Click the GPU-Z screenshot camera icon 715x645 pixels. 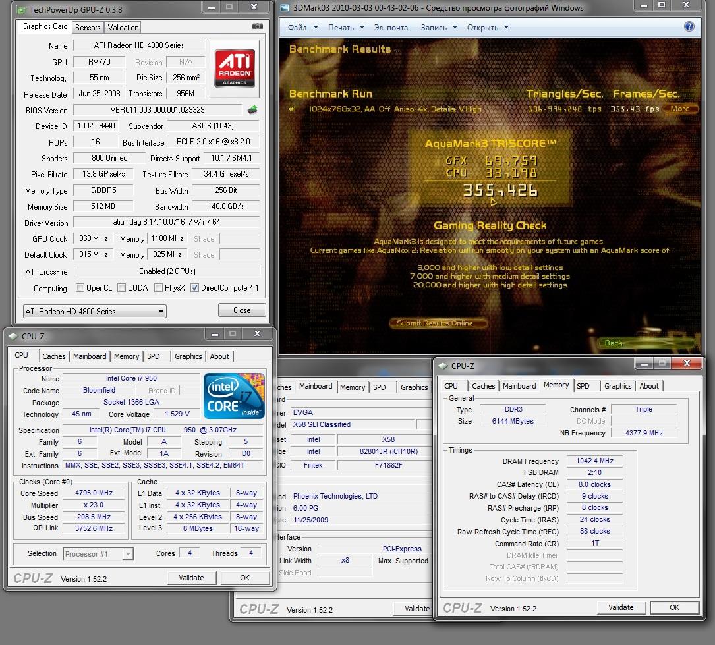258,26
